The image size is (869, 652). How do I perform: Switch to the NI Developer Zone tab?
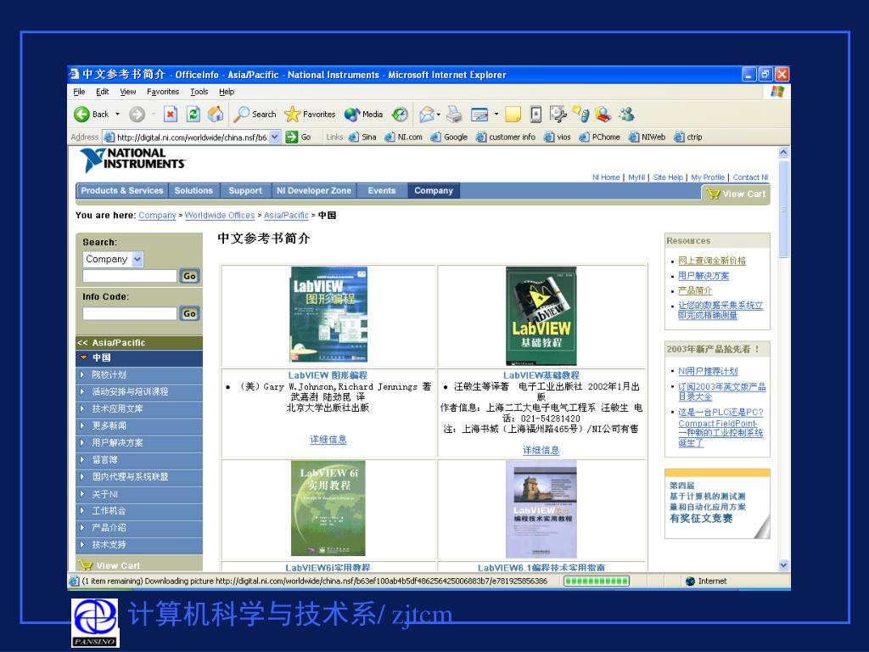(314, 190)
